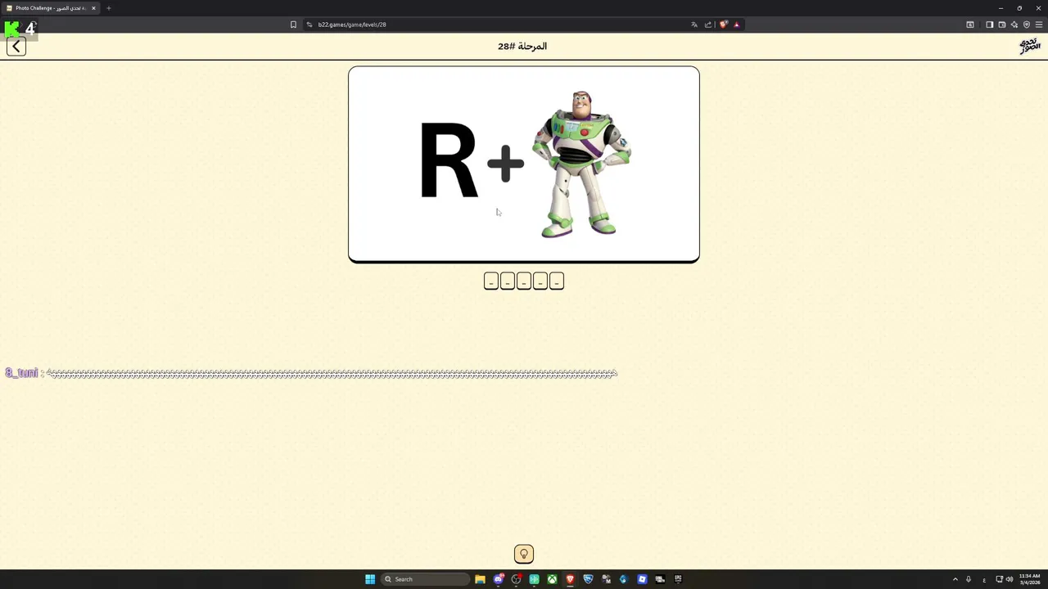Expand the system tray hidden icons chevron
This screenshot has width=1048, height=589.
(x=955, y=579)
